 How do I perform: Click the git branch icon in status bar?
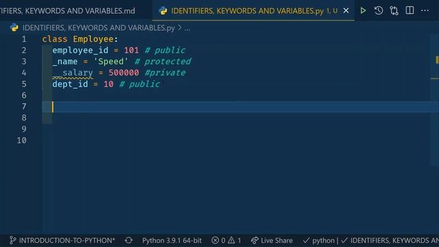(12, 240)
